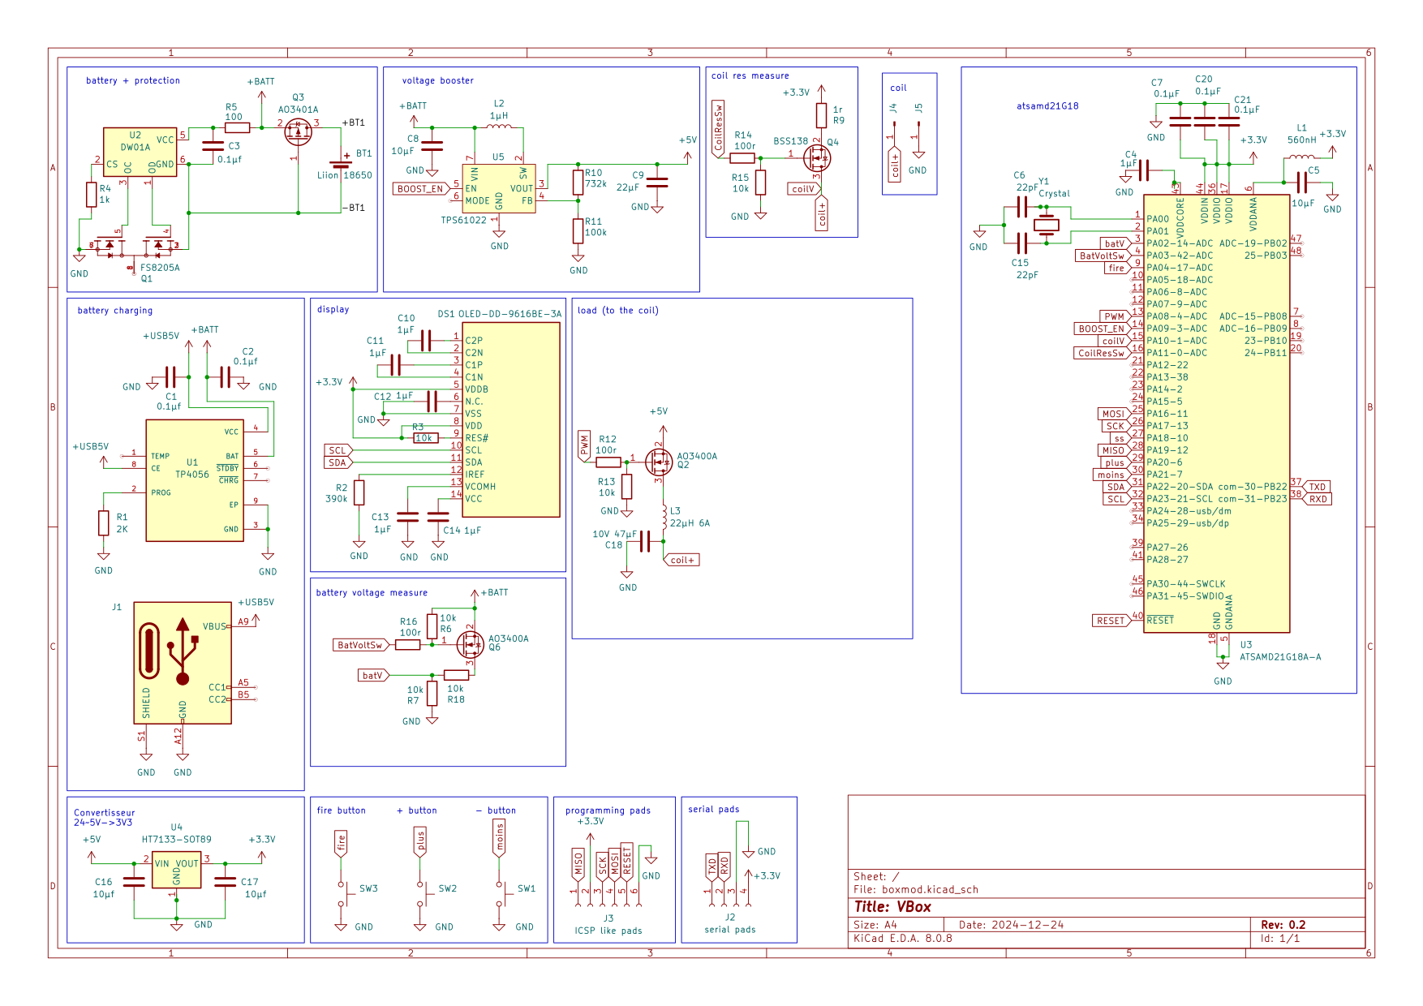Select the RXD label on the microcontroller
The image size is (1423, 1006).
click(x=1317, y=499)
